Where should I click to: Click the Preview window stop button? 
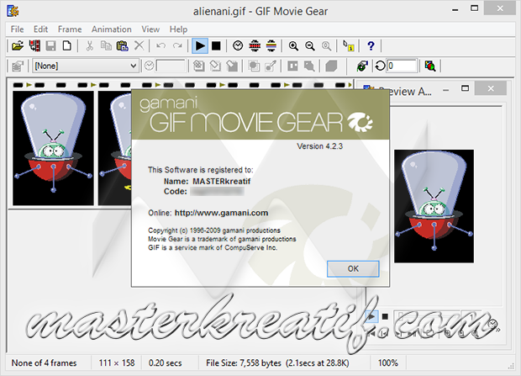pos(385,316)
